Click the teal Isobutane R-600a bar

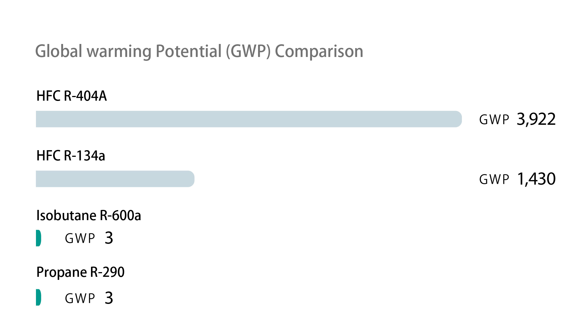38,238
